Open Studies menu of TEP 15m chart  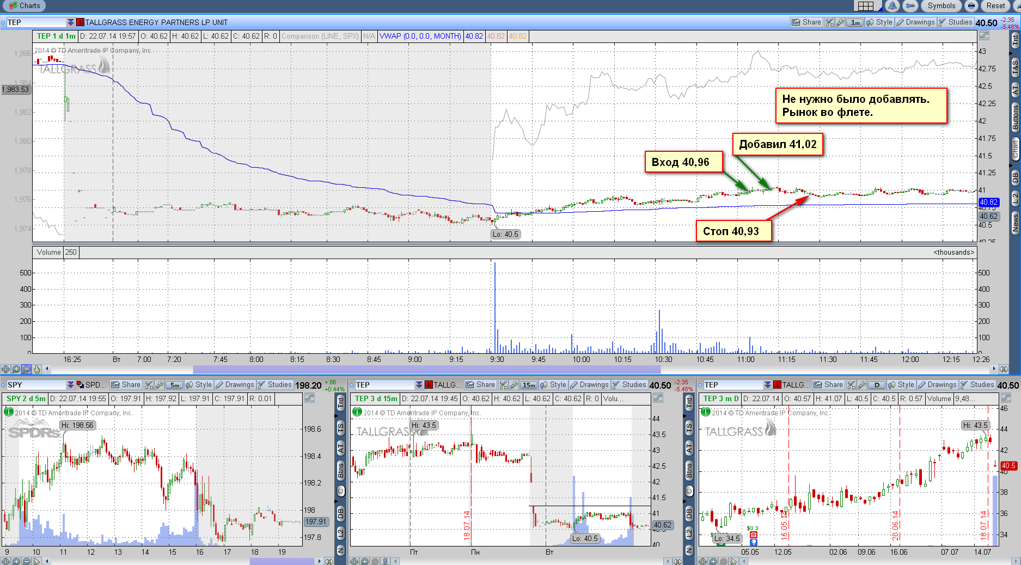tap(629, 385)
